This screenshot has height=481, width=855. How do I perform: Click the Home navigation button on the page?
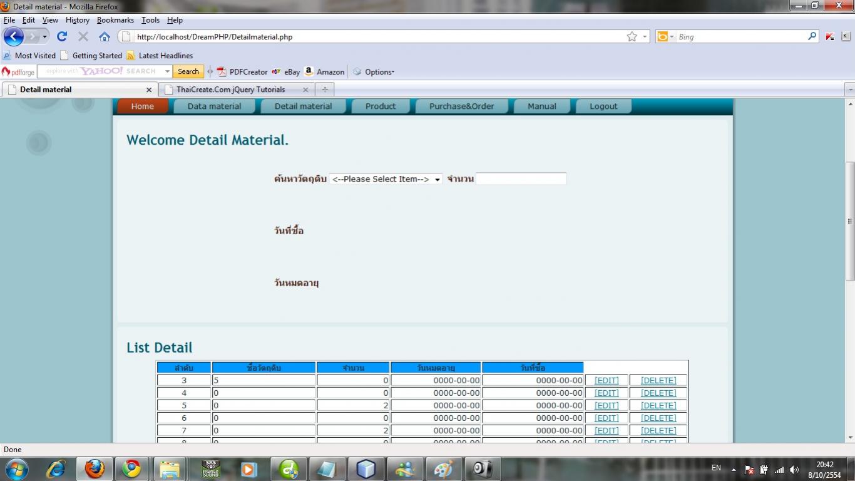143,106
